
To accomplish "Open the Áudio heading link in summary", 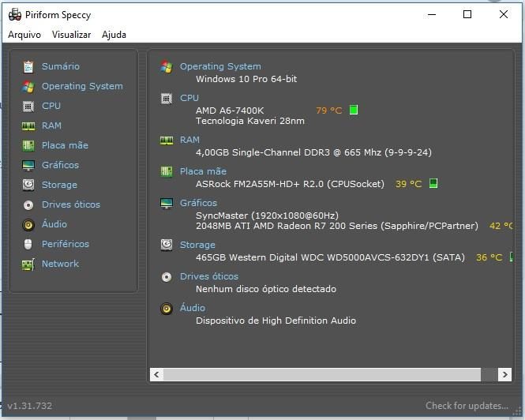I will (x=193, y=308).
